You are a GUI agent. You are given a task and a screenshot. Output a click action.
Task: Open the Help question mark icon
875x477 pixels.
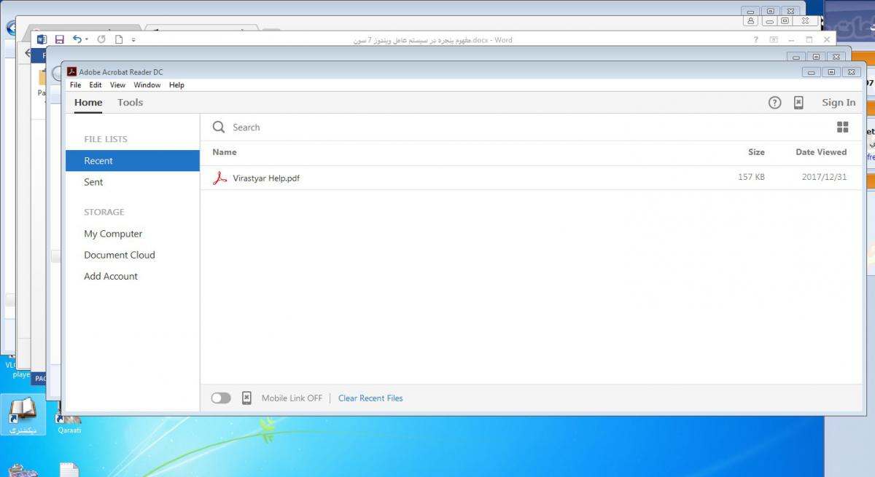click(x=774, y=103)
